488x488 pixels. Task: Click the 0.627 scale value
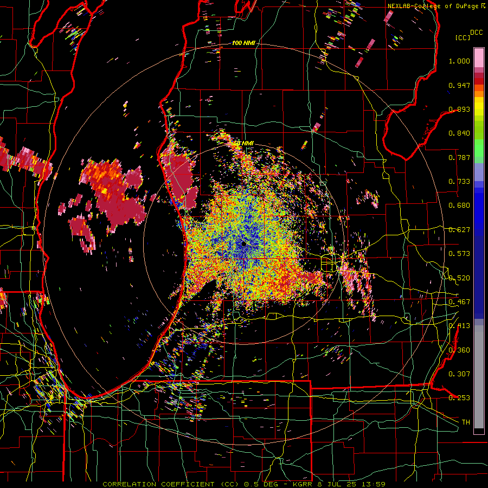(x=459, y=230)
